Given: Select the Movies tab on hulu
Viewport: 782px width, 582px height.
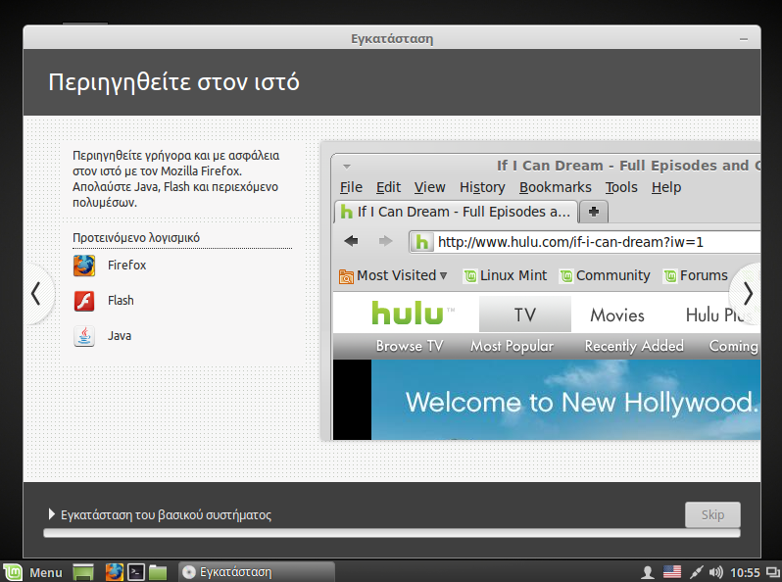Looking at the screenshot, I should pyautogui.click(x=617, y=315).
